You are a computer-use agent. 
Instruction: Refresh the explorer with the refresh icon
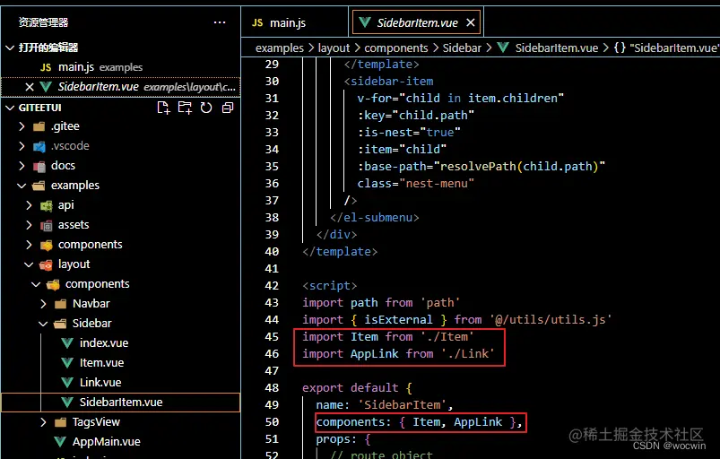[206, 108]
